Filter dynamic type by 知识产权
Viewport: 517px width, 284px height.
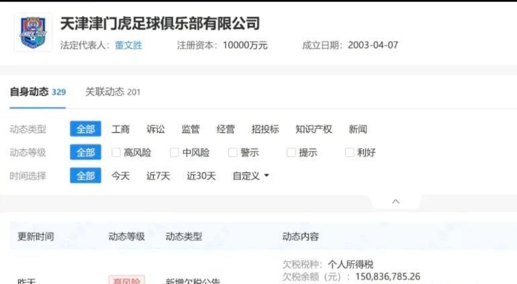point(314,129)
